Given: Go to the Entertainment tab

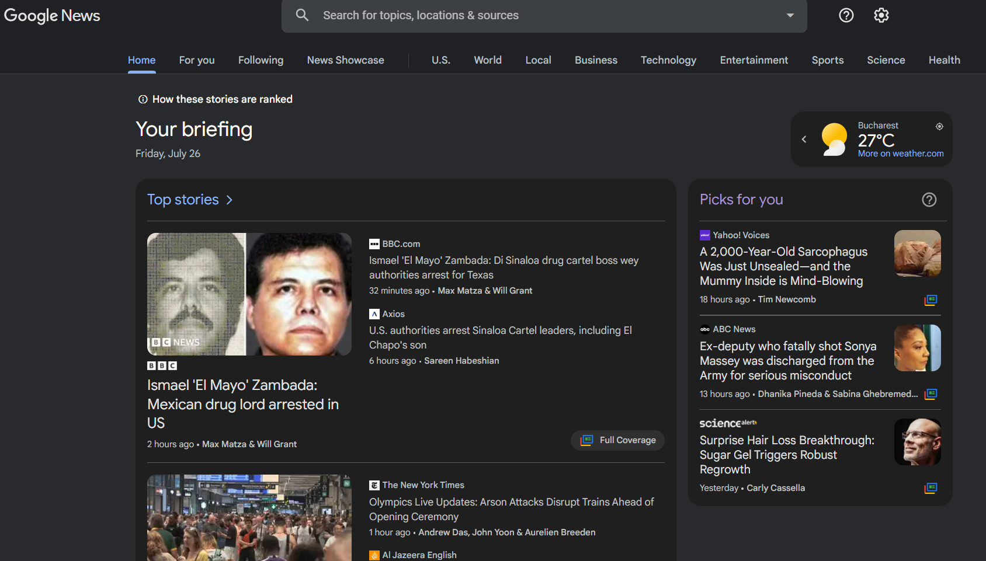Looking at the screenshot, I should [754, 60].
